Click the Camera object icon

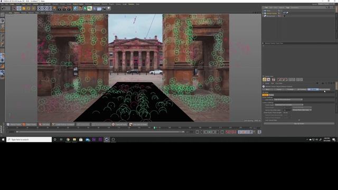coord(104,8)
